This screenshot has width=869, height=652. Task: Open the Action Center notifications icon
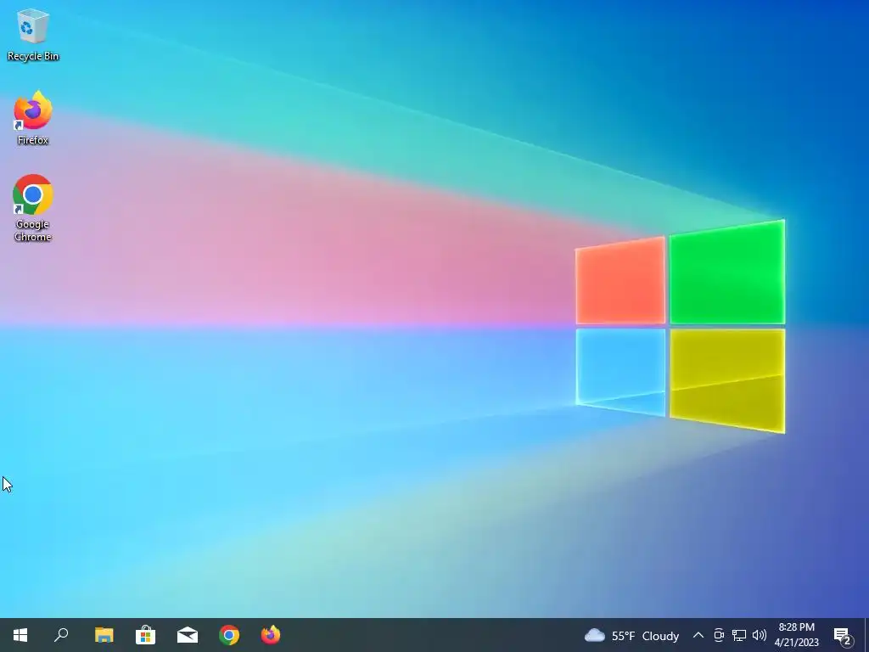(843, 636)
